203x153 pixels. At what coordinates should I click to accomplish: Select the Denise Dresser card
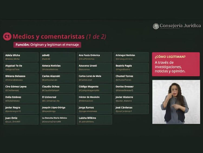coord(131,88)
